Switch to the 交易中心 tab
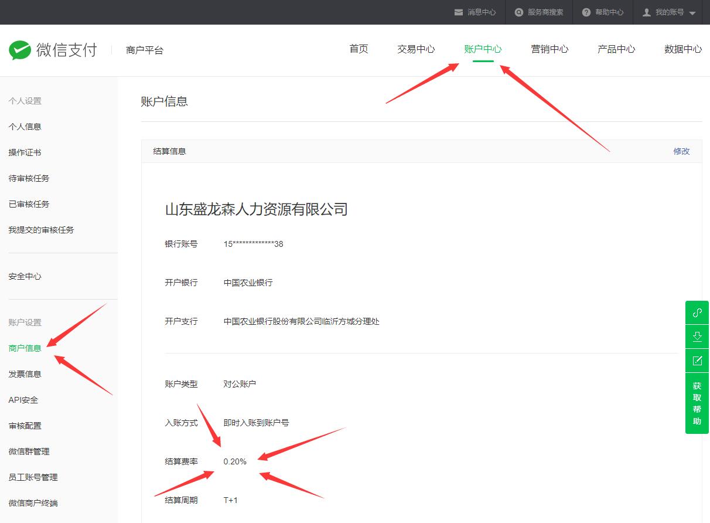This screenshot has width=710, height=523. coord(416,49)
